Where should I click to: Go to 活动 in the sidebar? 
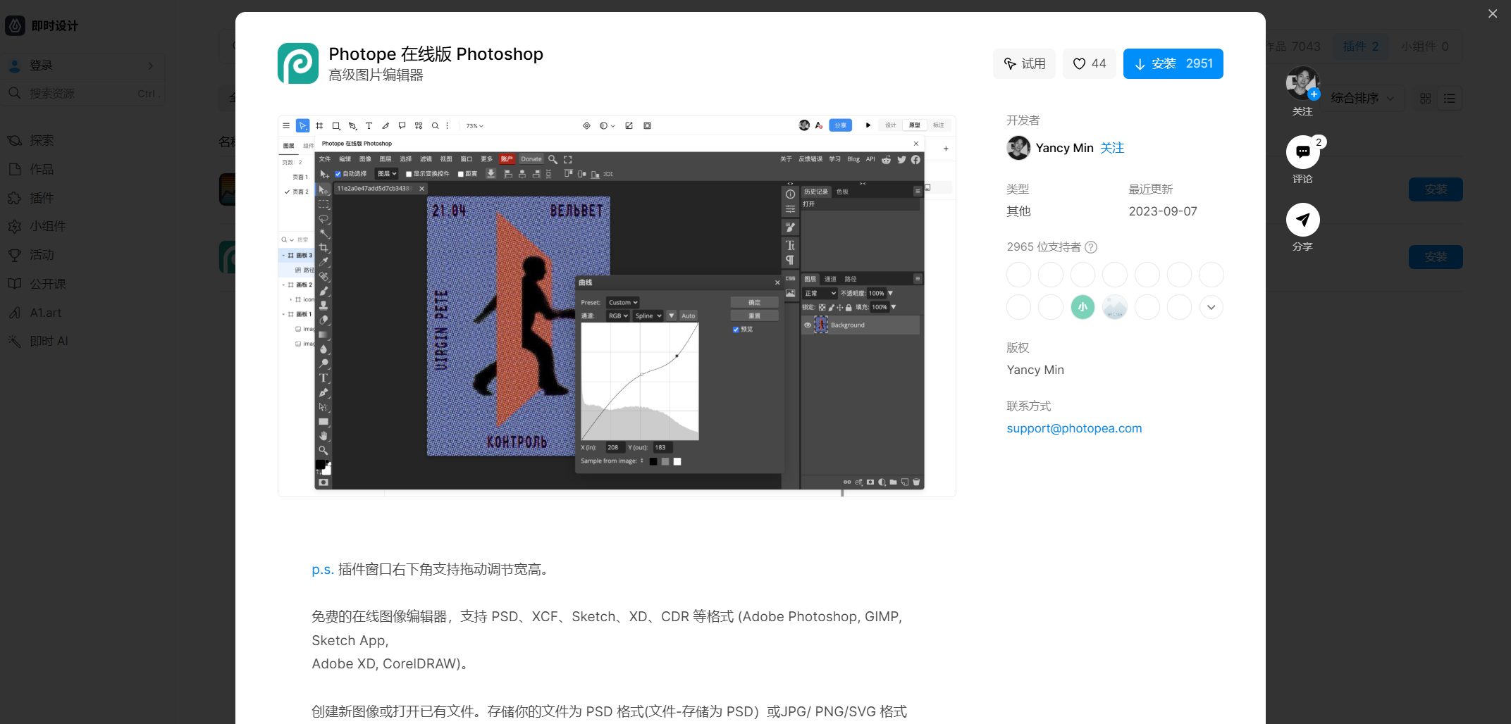42,255
